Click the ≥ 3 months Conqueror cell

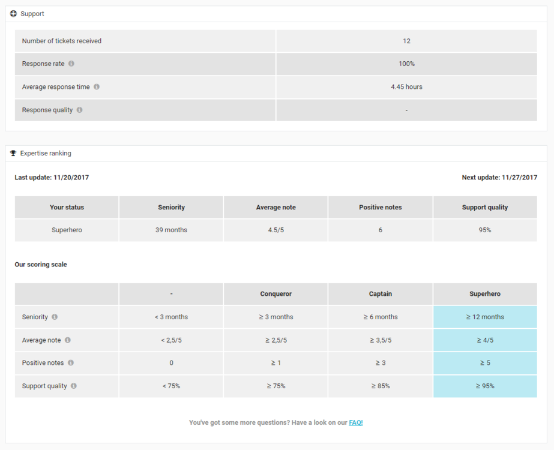pos(276,317)
